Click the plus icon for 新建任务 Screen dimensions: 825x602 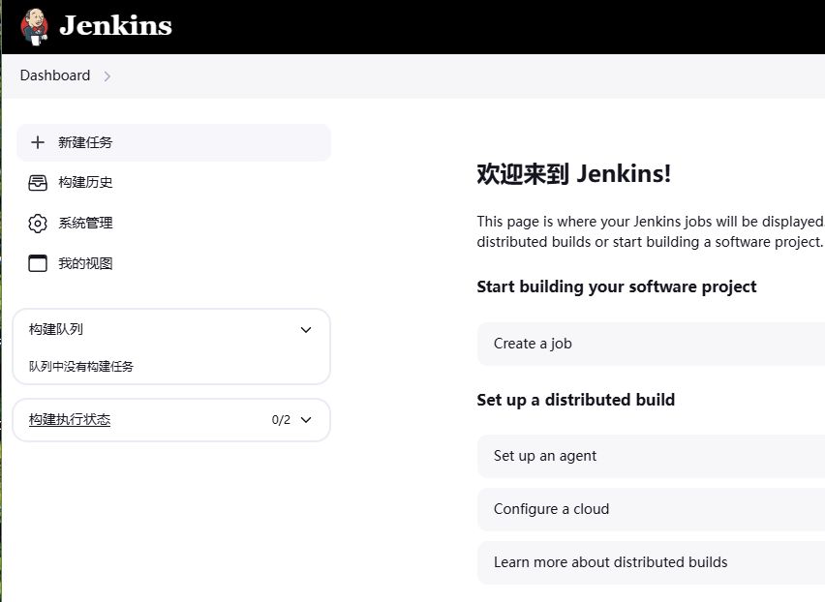pos(38,142)
